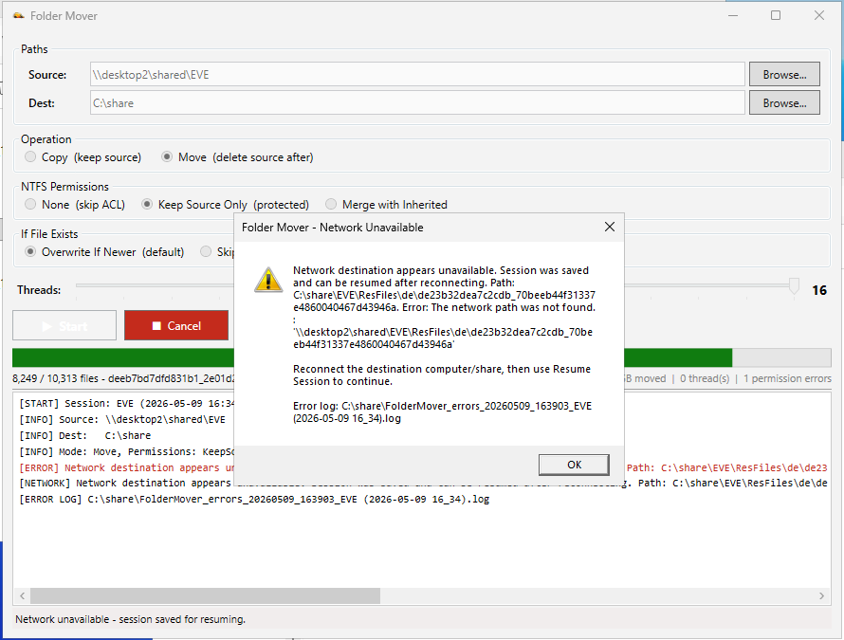The height and width of the screenshot is (640, 844).
Task: Click the Threads slider thumb
Action: (794, 285)
